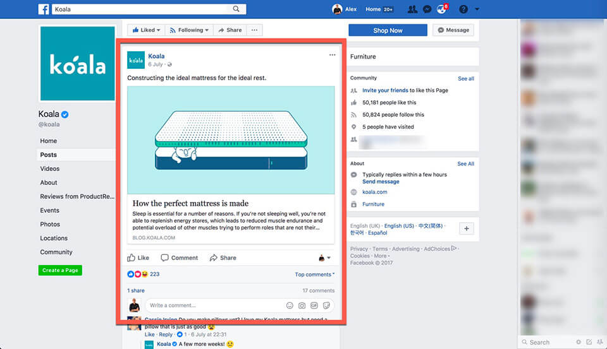Select English (US) language
This screenshot has width=607, height=349.
click(399, 226)
